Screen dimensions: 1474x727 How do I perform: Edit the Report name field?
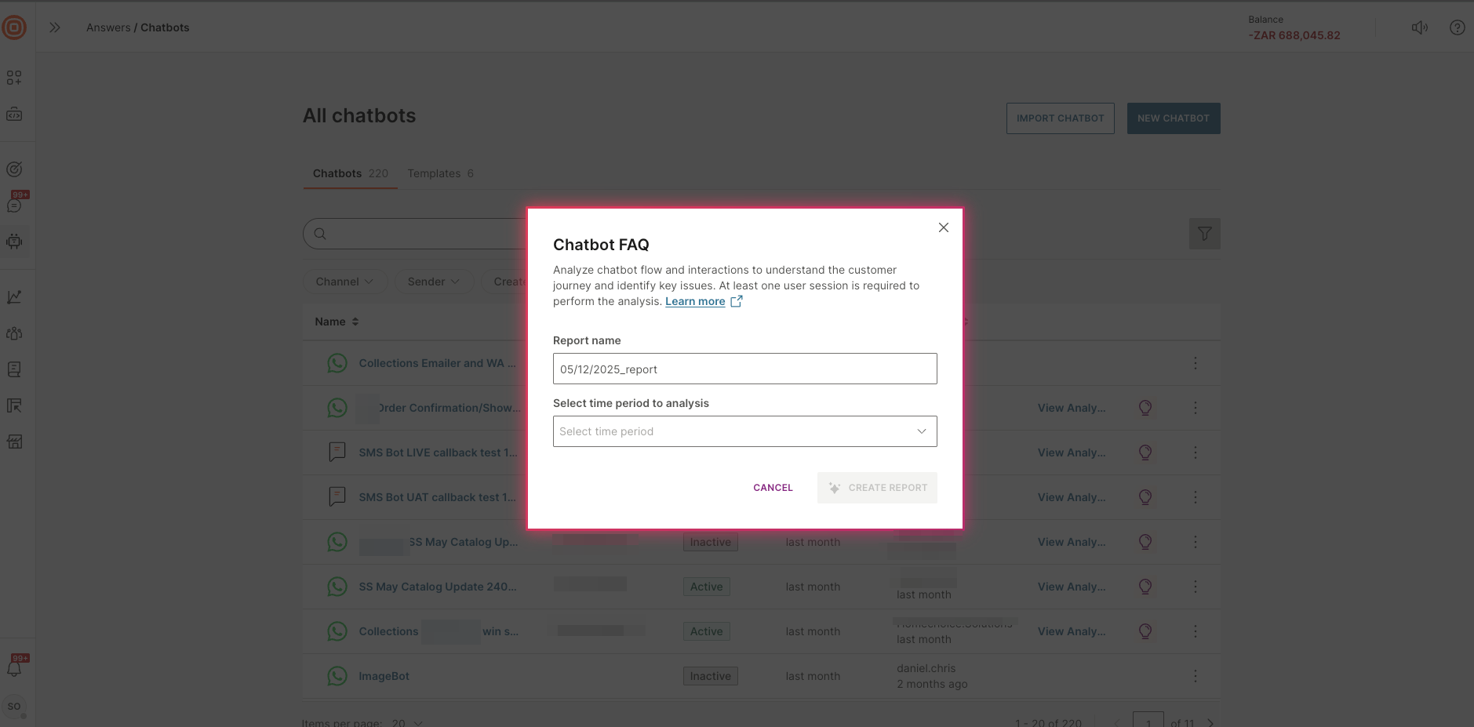pos(744,369)
